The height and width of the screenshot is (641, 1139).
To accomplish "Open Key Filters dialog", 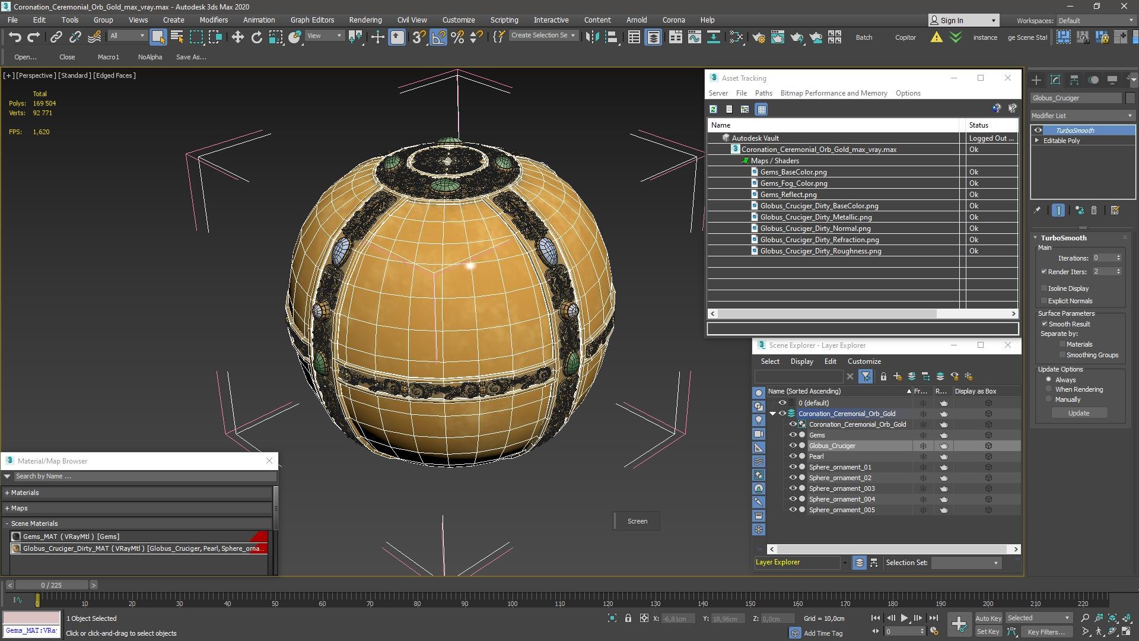I will click(1046, 632).
